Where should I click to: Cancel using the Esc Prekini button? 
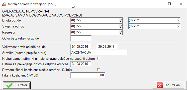(x=168, y=85)
